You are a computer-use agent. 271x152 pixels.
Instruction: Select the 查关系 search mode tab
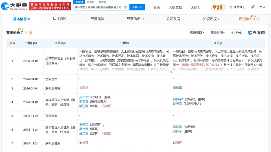click(102, 2)
